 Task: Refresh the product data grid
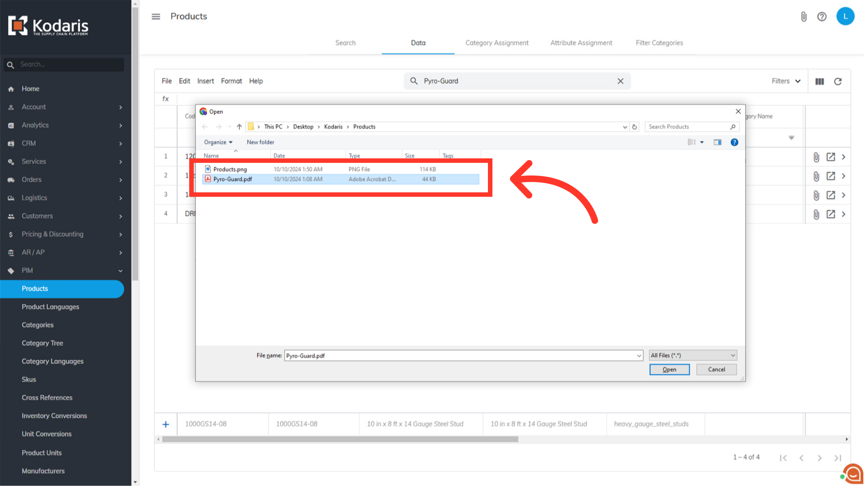tap(838, 81)
